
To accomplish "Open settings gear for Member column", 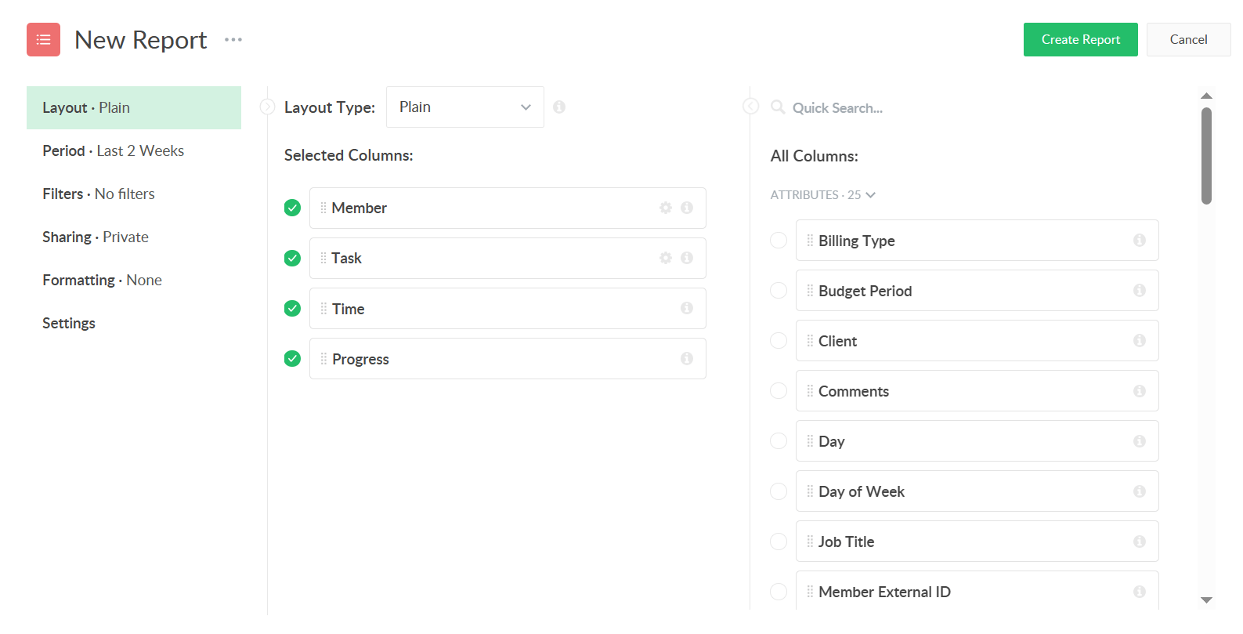I will [666, 208].
